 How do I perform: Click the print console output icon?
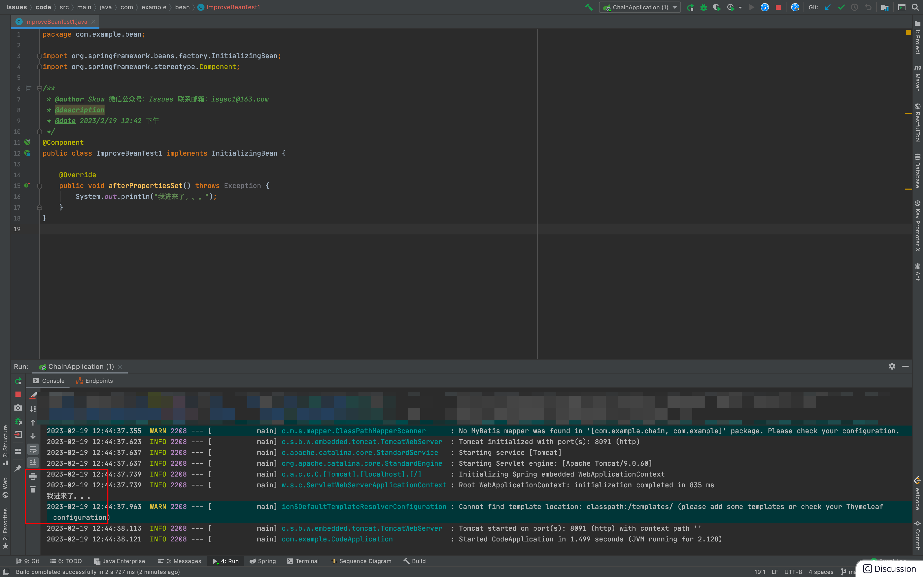click(33, 476)
